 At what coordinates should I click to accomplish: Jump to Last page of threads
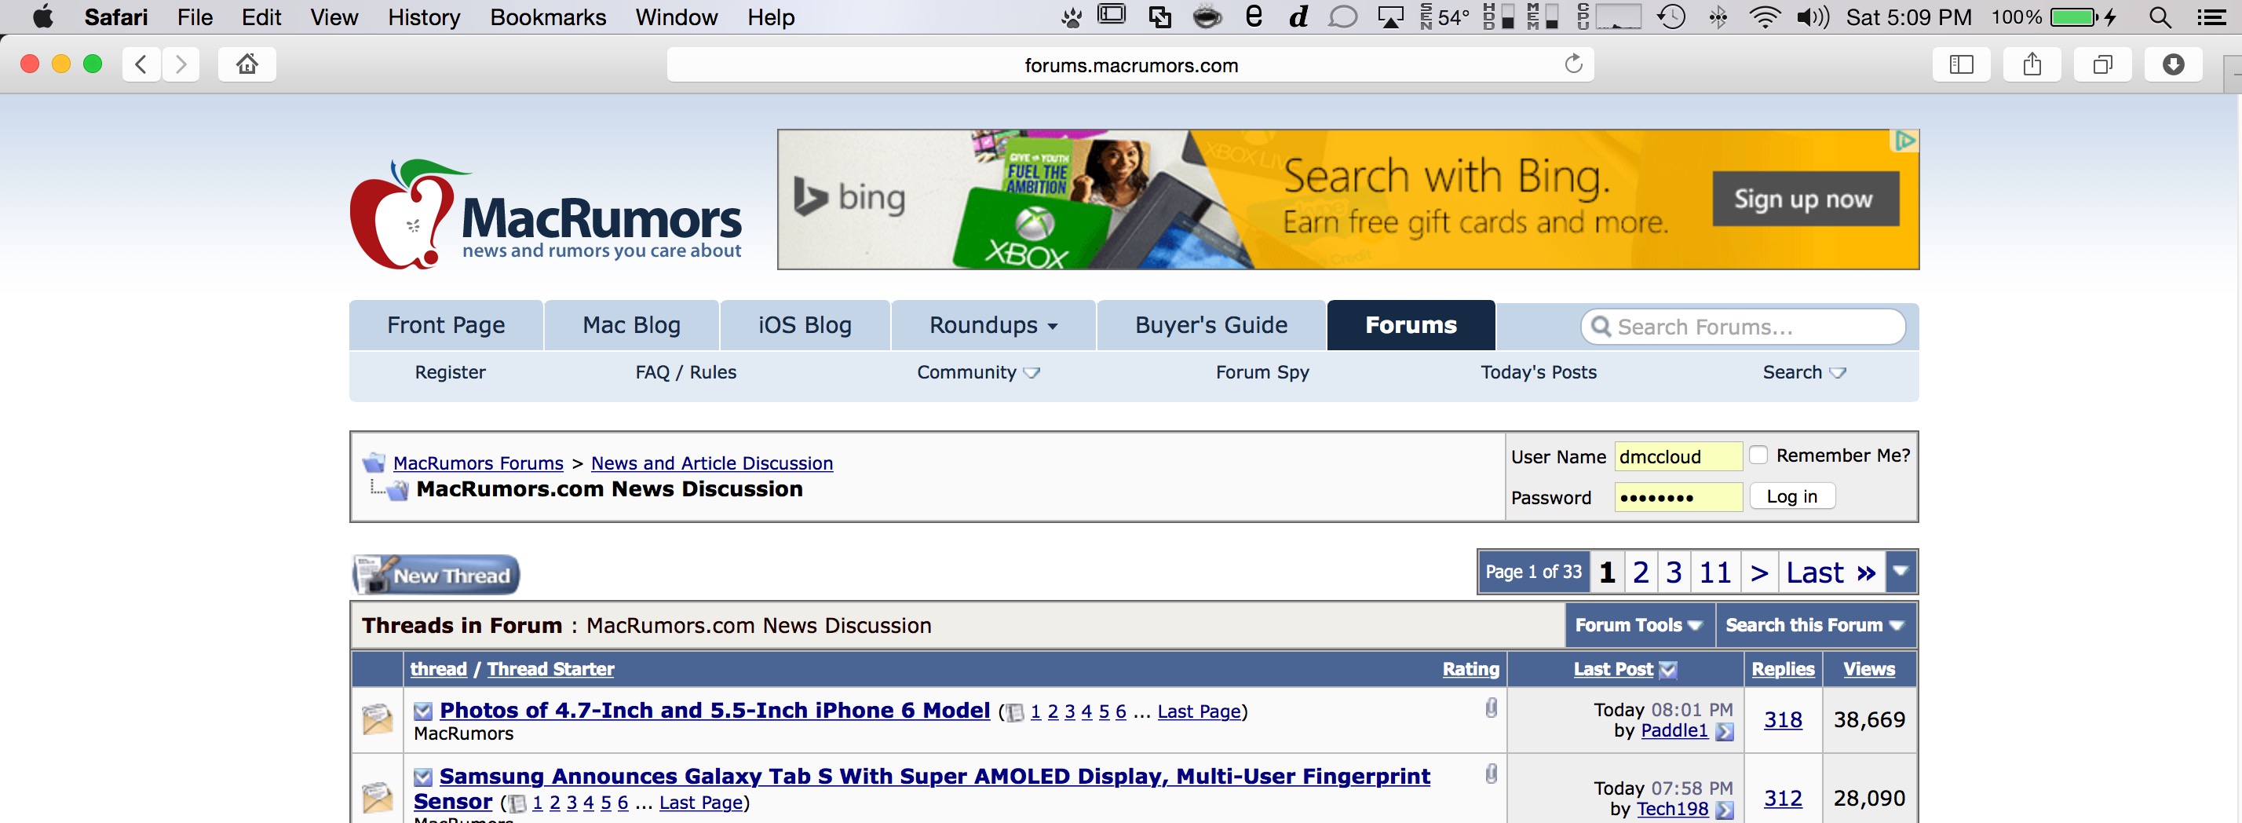[1831, 572]
